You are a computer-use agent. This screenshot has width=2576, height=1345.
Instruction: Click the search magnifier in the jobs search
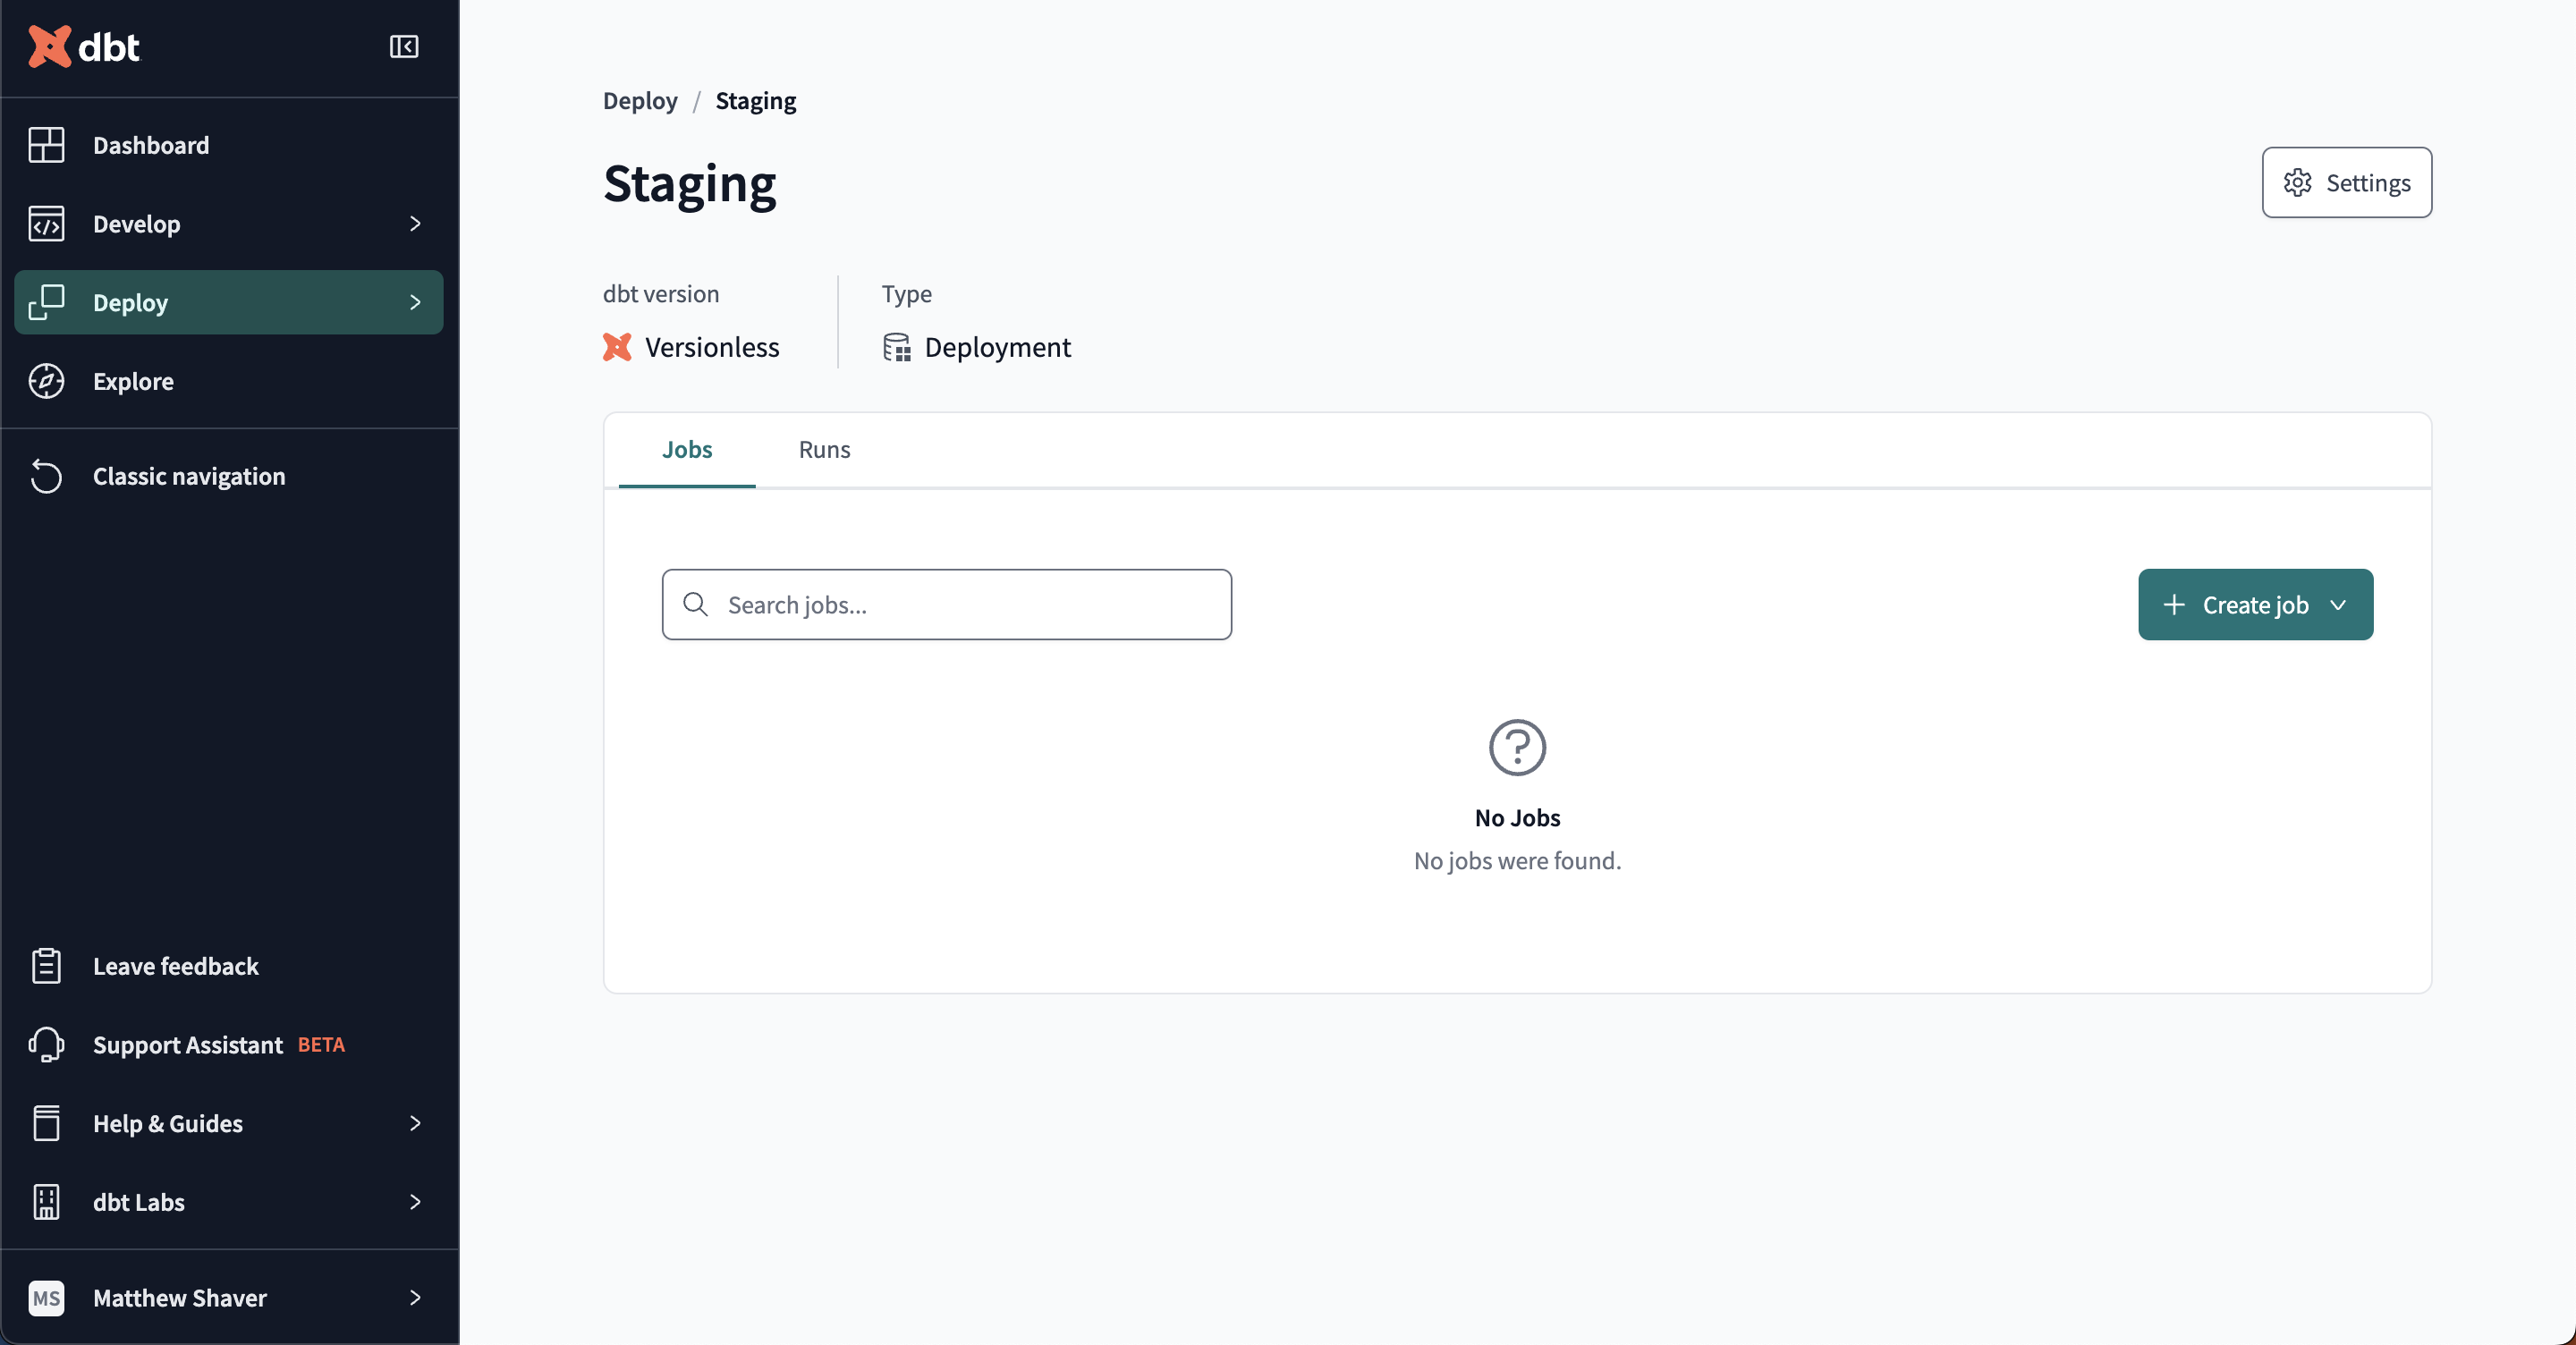pyautogui.click(x=697, y=604)
